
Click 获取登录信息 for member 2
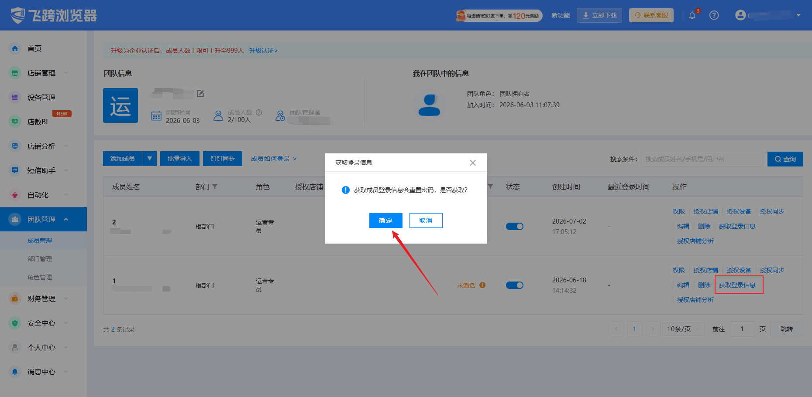tap(737, 226)
